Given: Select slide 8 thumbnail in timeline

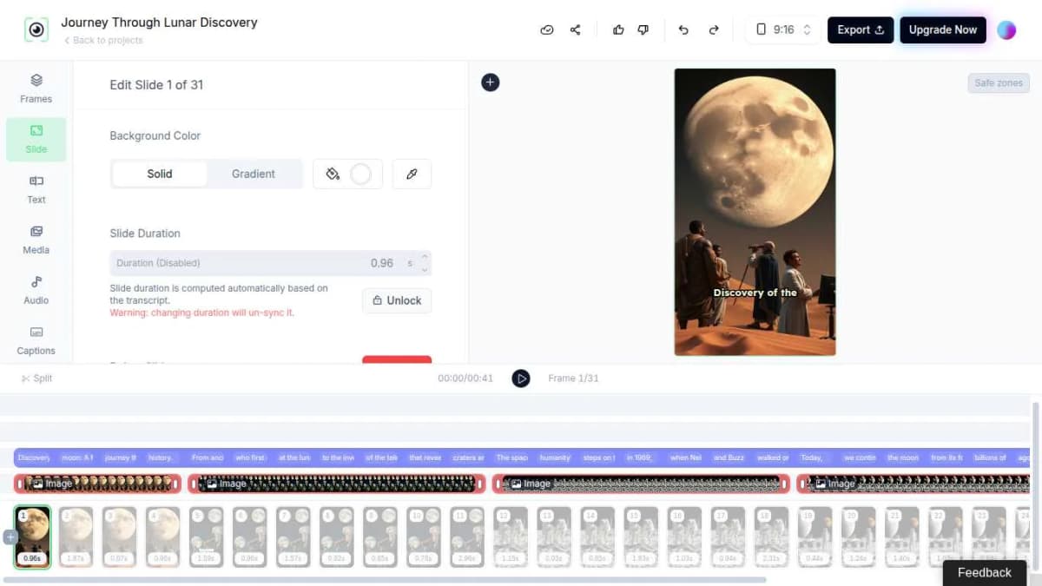Looking at the screenshot, I should pyautogui.click(x=337, y=537).
